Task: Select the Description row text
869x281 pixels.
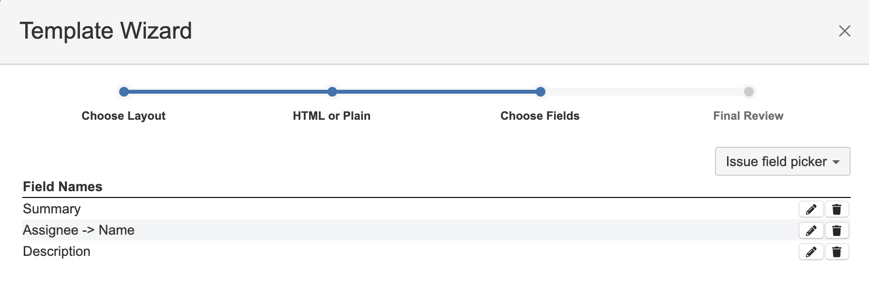Action: coord(57,252)
